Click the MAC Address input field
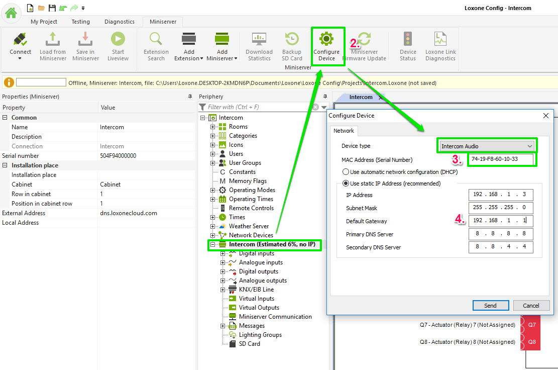 tap(501, 159)
